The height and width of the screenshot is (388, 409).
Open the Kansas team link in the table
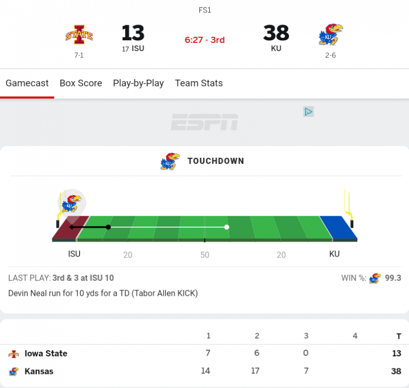[x=39, y=371]
